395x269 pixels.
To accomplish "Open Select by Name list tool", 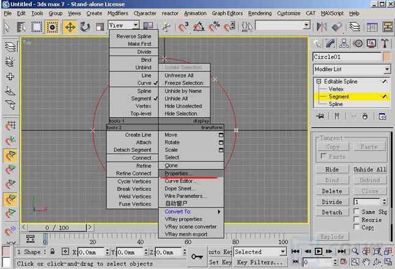I will 21,27.
